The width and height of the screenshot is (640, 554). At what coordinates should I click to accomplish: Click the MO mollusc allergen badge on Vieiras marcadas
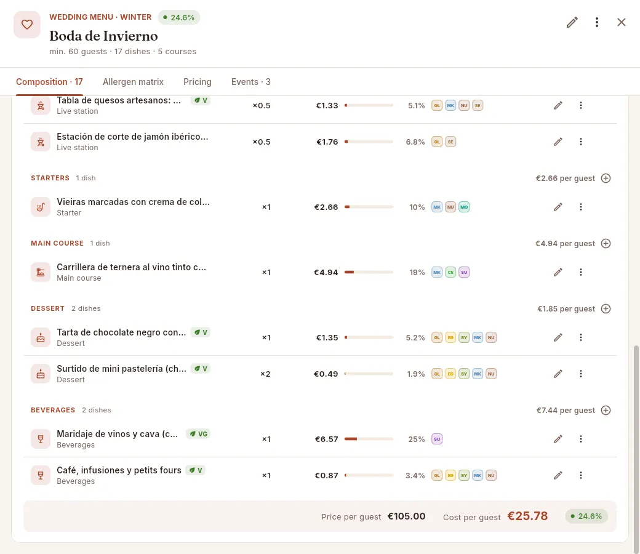[464, 207]
